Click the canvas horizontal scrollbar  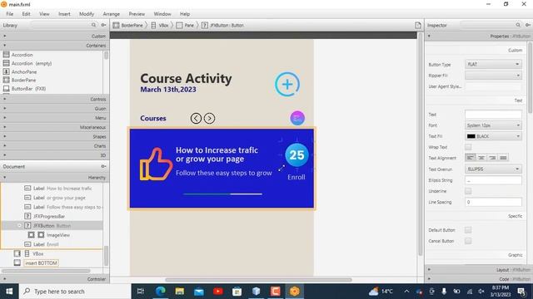tap(258, 280)
